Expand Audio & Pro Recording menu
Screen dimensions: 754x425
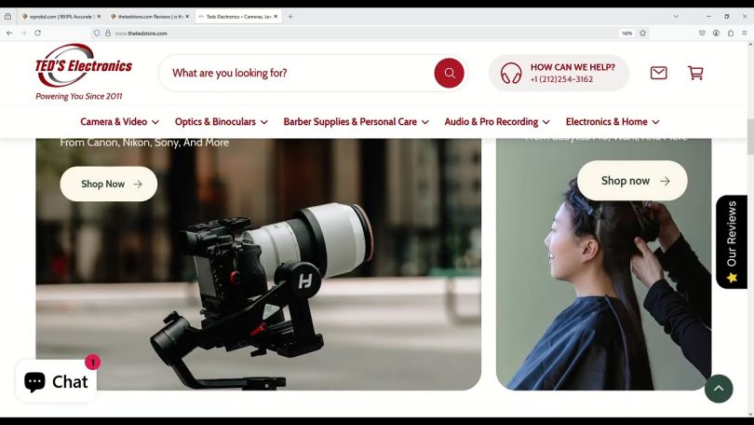[x=497, y=122]
